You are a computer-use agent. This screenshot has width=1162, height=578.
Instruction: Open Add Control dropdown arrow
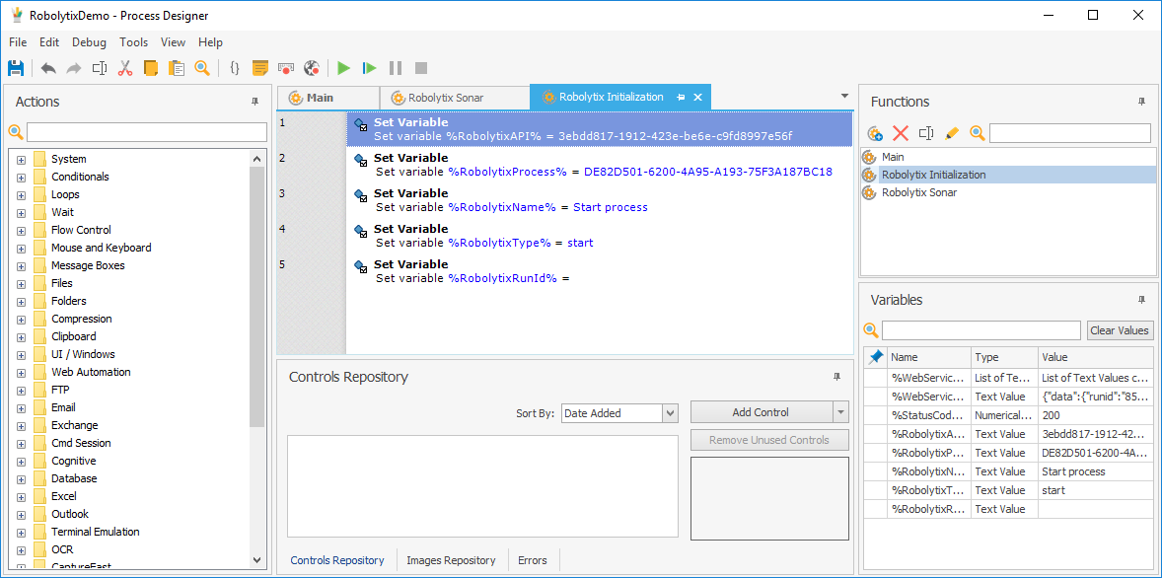(839, 412)
